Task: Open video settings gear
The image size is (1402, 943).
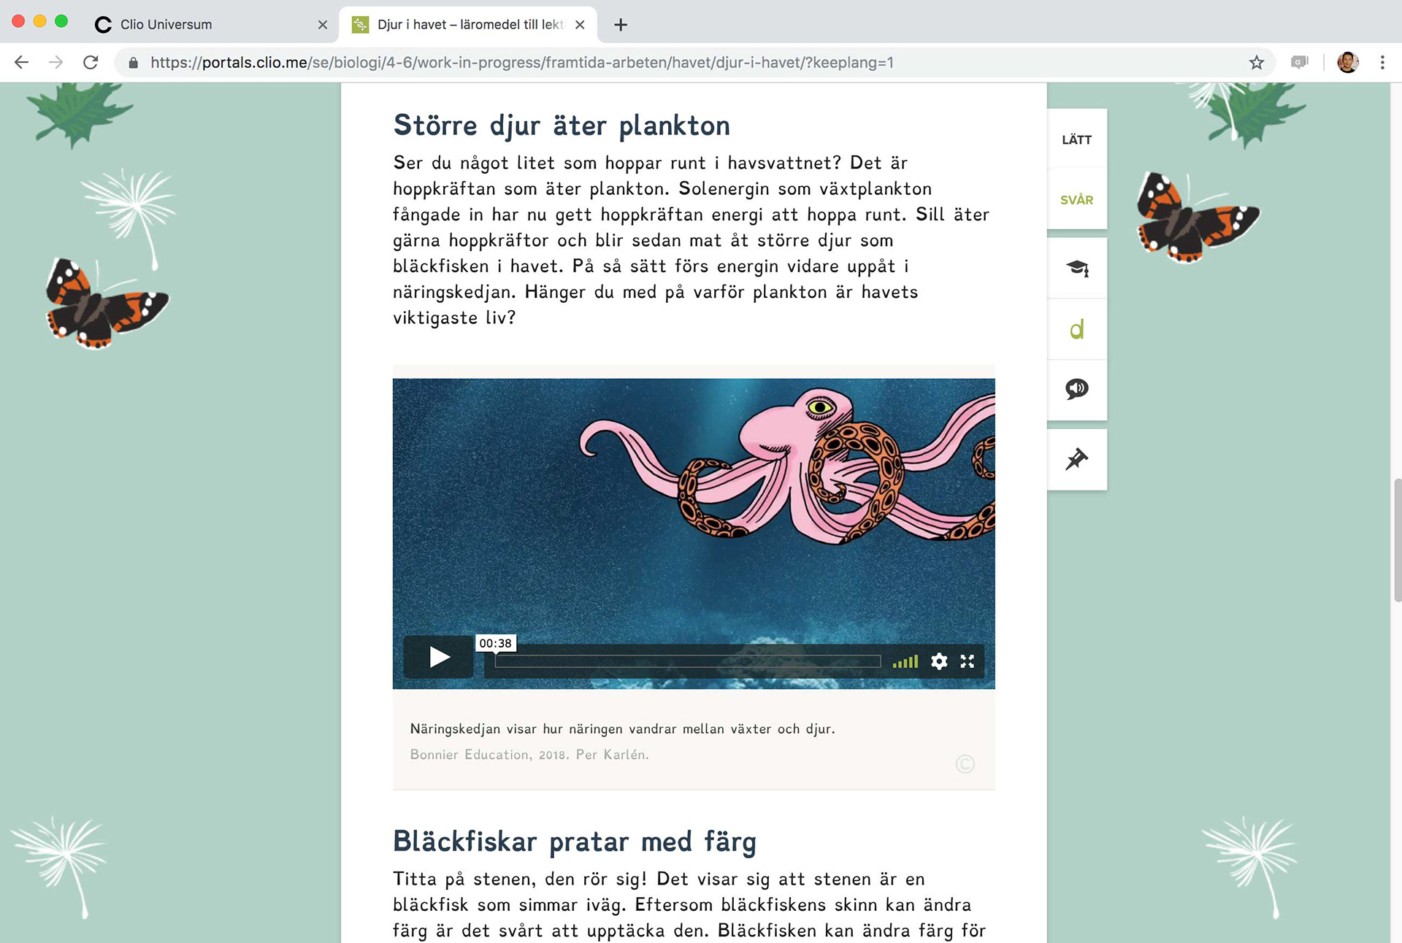Action: [x=939, y=661]
